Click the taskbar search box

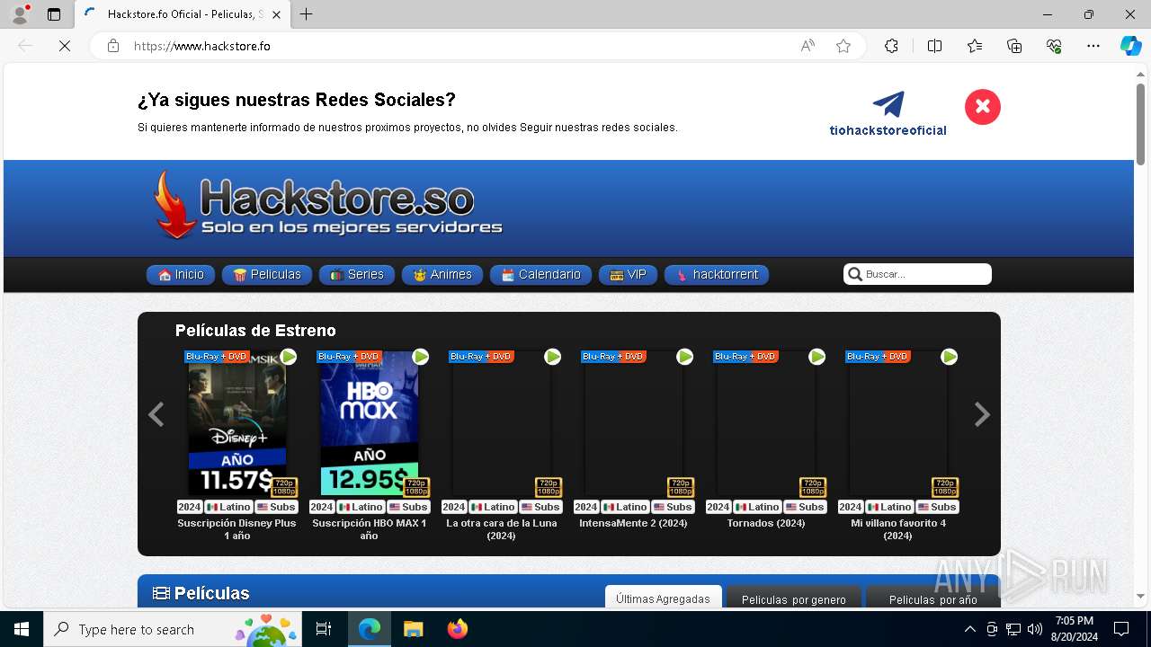[173, 629]
